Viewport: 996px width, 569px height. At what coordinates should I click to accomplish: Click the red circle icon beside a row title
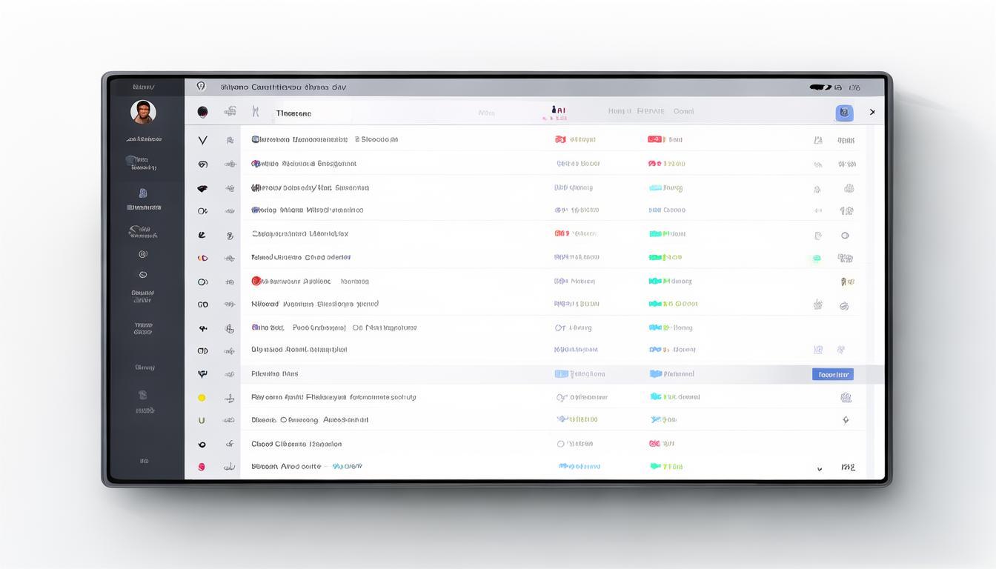point(256,281)
